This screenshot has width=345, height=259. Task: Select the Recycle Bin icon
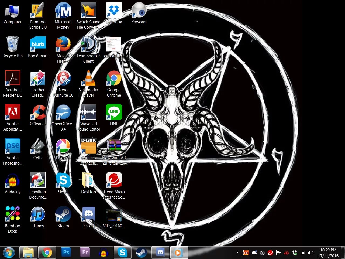12,47
